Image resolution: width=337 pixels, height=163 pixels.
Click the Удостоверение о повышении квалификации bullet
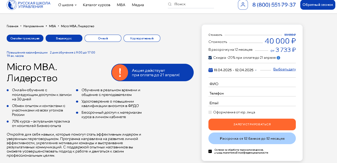coord(110,103)
